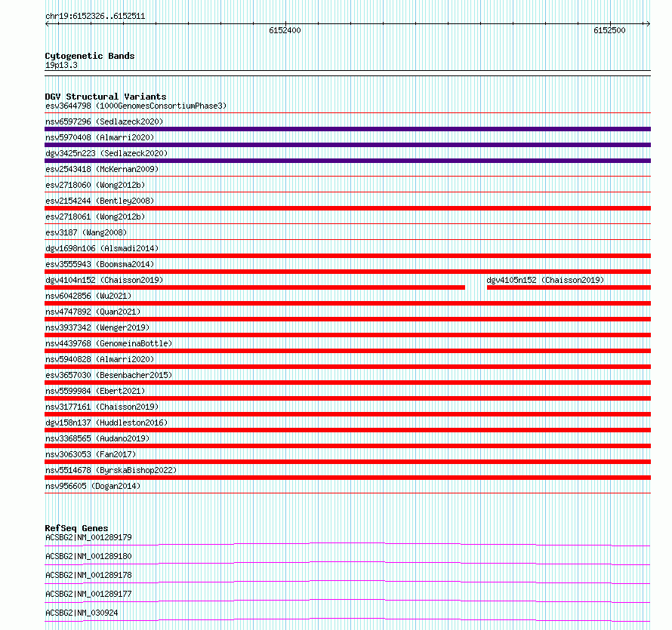The width and height of the screenshot is (672, 630).
Task: Open variant esv3657030 (Besenbacher2015) label
Action: [x=109, y=375]
